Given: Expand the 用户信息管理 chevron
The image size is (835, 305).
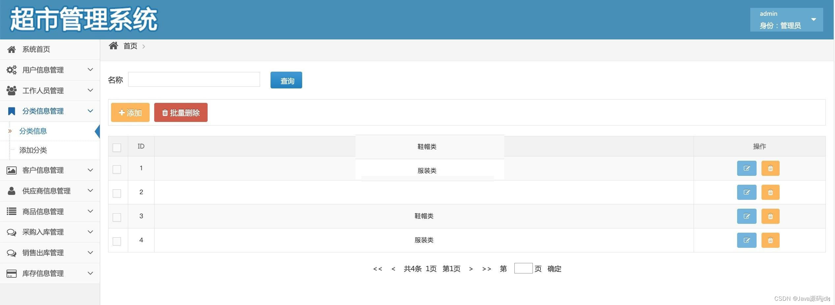Looking at the screenshot, I should pos(90,69).
